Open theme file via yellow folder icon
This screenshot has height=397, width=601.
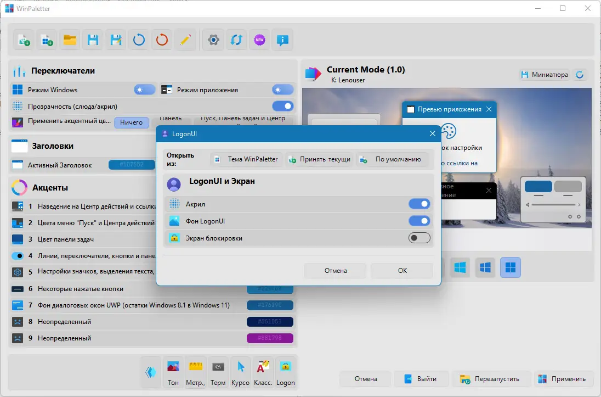[x=70, y=40]
